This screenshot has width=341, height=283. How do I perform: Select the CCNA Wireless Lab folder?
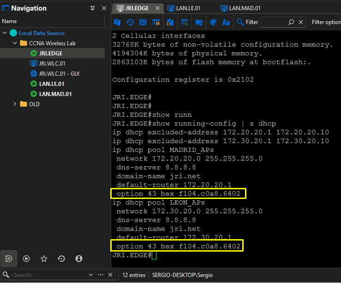coord(53,43)
